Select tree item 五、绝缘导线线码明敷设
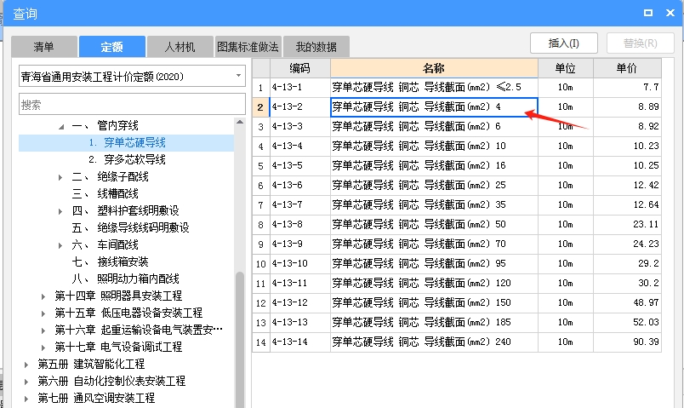684x408 pixels. (x=130, y=228)
